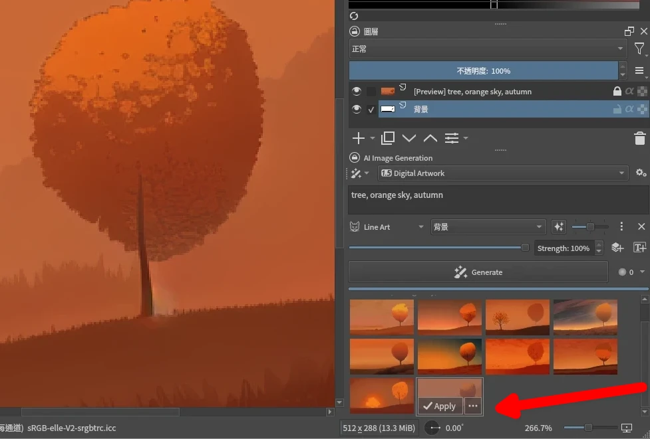Apply the selected generated result
This screenshot has width=650, height=439.
pos(440,406)
